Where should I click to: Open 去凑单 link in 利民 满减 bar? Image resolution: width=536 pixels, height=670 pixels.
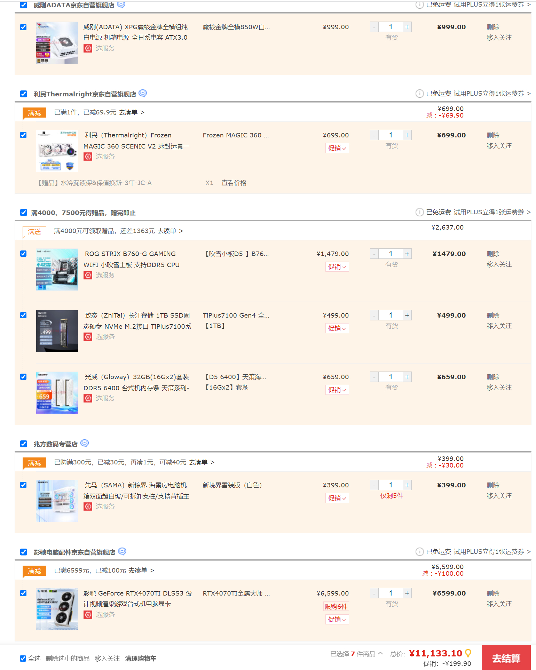pyautogui.click(x=131, y=112)
